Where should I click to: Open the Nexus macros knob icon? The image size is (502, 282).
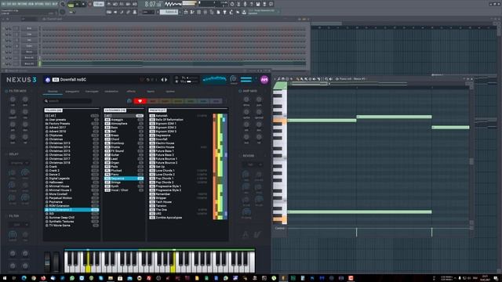pyautogui.click(x=234, y=78)
